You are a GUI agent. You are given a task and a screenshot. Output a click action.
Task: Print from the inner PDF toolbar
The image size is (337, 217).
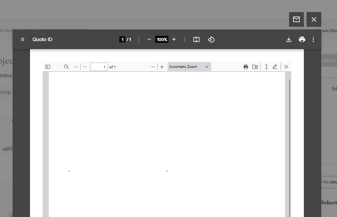pyautogui.click(x=246, y=67)
